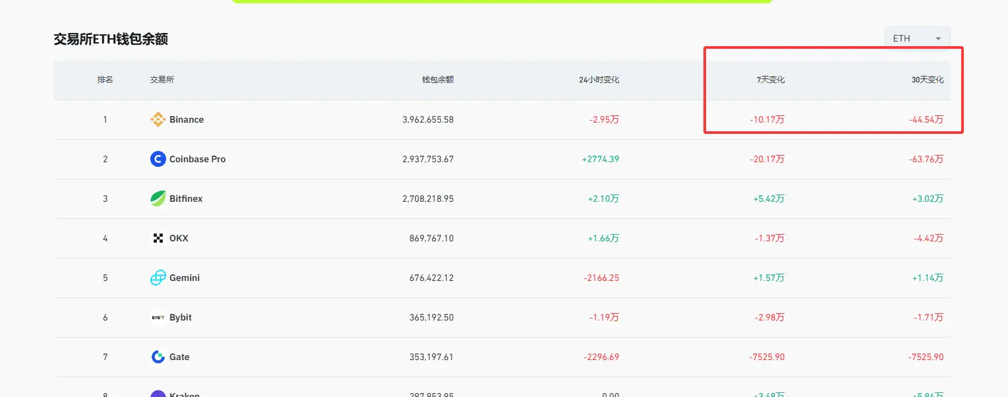1008x397 pixels.
Task: Click rank number 1 for Binance
Action: point(105,119)
